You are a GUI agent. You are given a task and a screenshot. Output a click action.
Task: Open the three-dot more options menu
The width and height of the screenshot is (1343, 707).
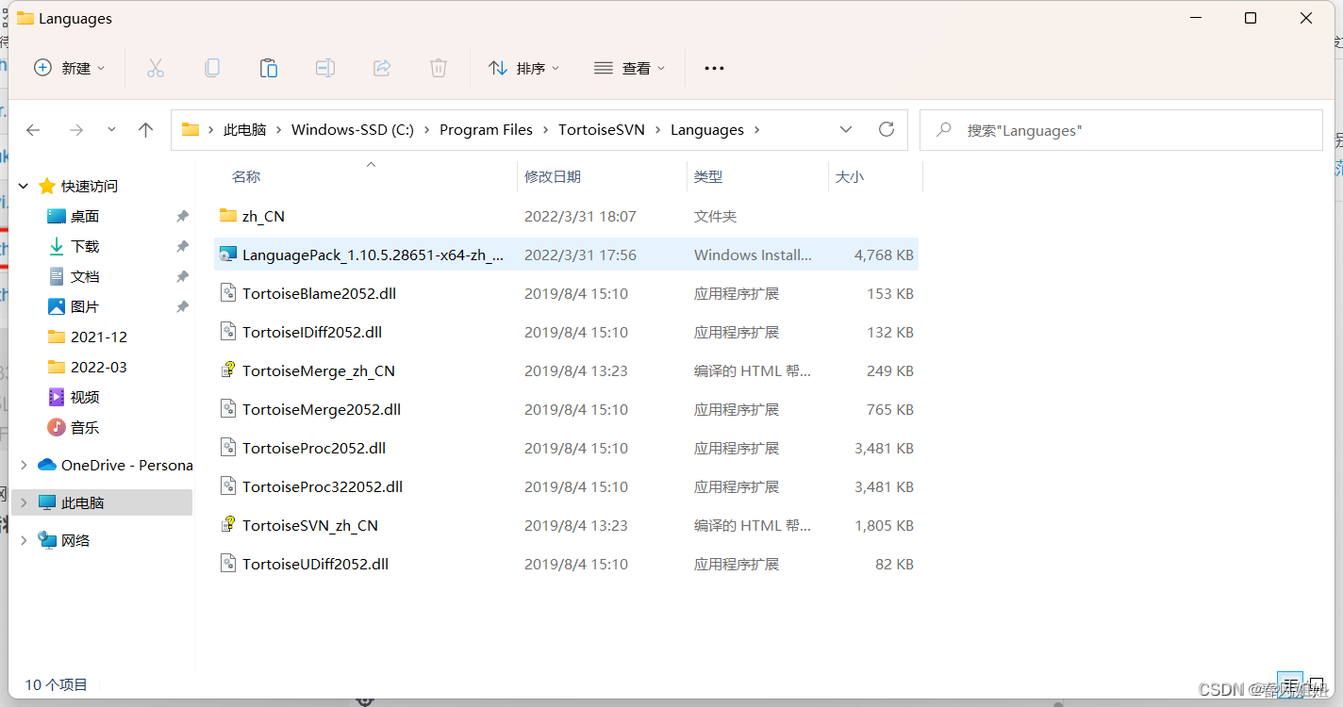[714, 68]
